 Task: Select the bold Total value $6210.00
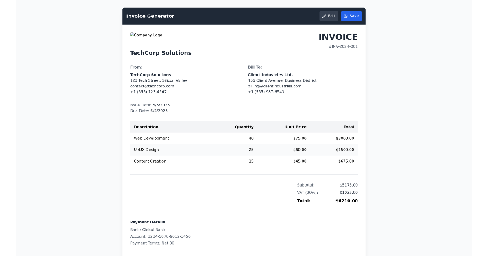[x=346, y=201]
